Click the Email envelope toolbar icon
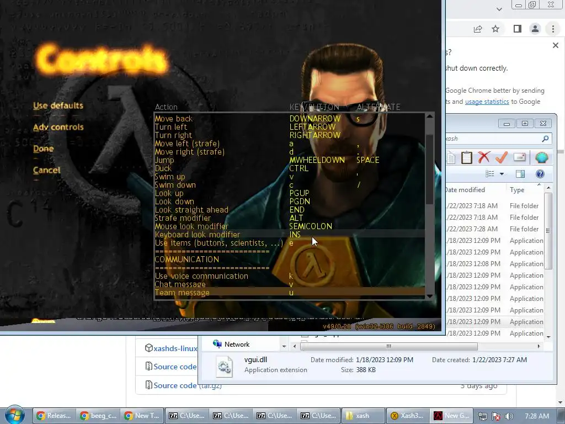Image resolution: width=565 pixels, height=424 pixels. pos(520,157)
